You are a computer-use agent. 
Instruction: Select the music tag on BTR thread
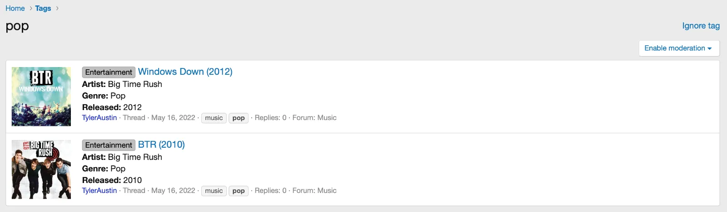214,191
